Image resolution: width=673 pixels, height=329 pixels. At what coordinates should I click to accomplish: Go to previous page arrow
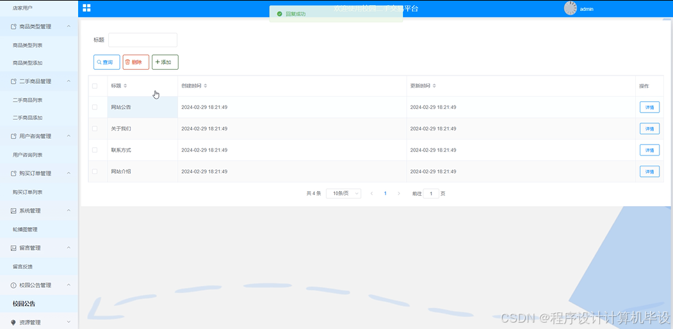(371, 193)
